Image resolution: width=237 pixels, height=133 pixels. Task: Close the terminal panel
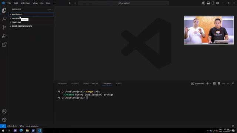point(233,83)
